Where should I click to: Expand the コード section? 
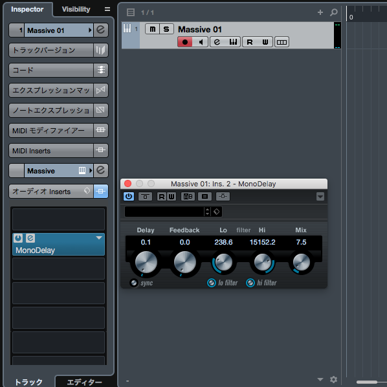(x=51, y=70)
